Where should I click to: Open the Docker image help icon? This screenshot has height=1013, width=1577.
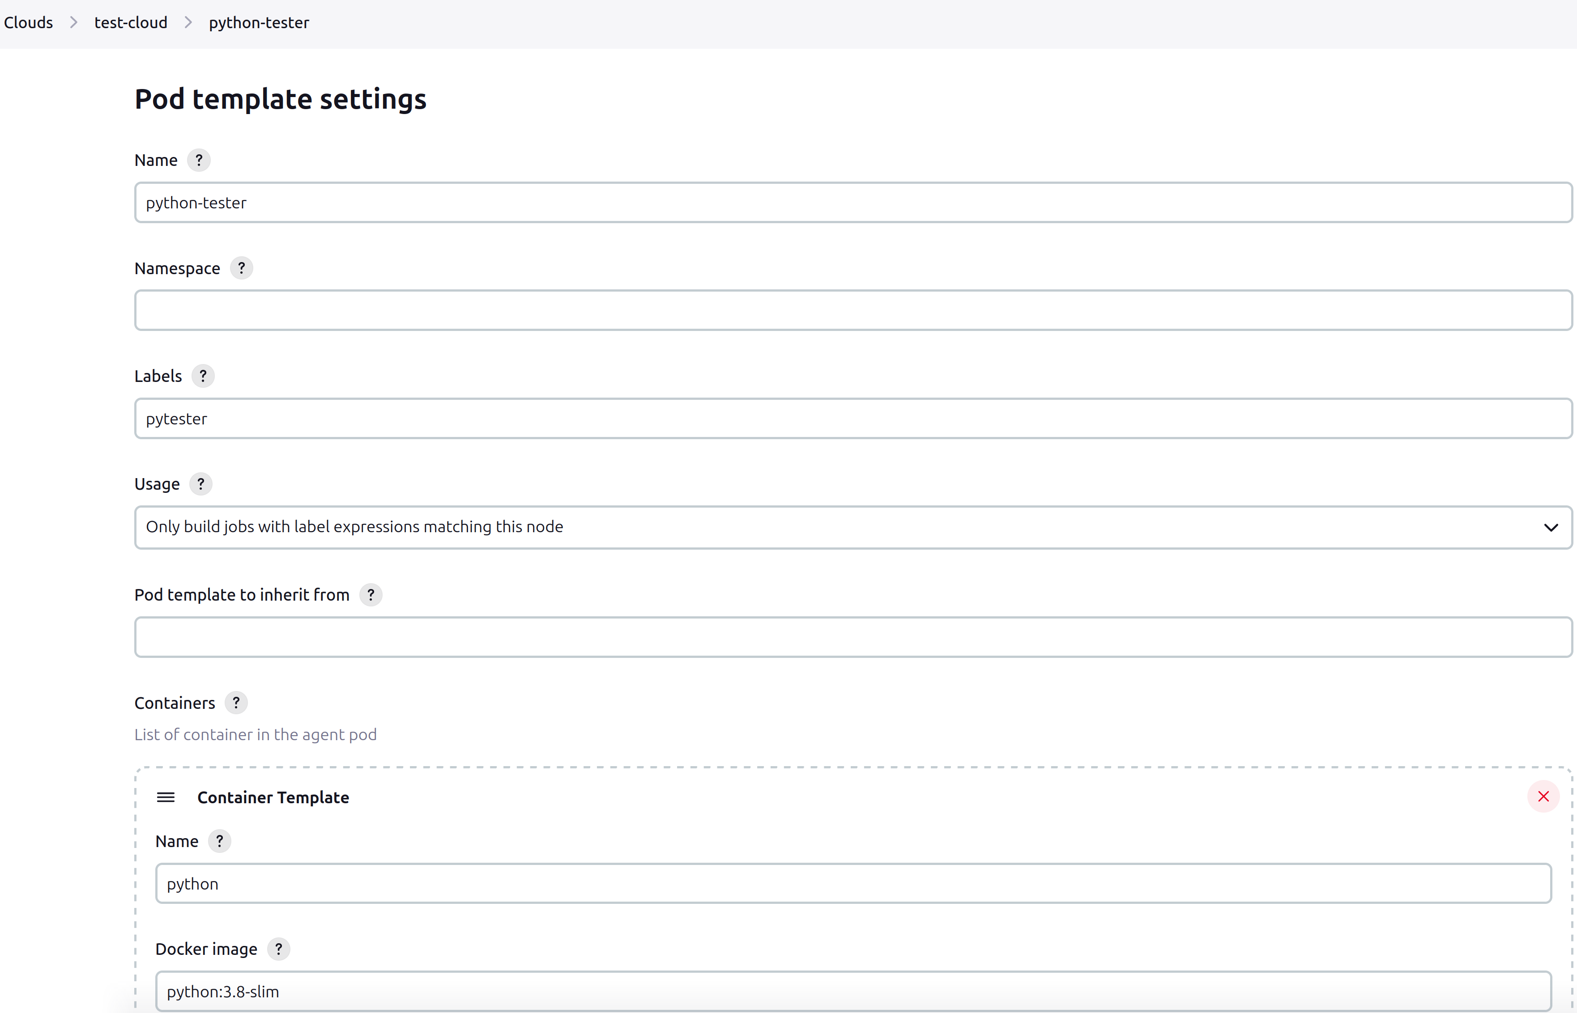pos(278,949)
